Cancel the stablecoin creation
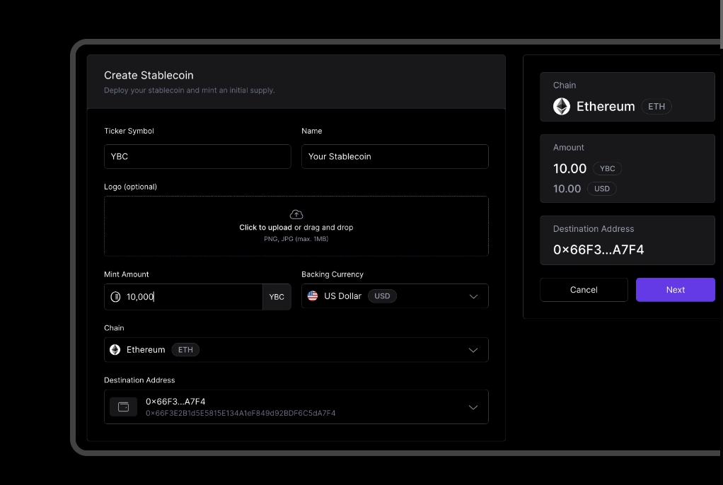Image resolution: width=723 pixels, height=485 pixels. tap(584, 290)
